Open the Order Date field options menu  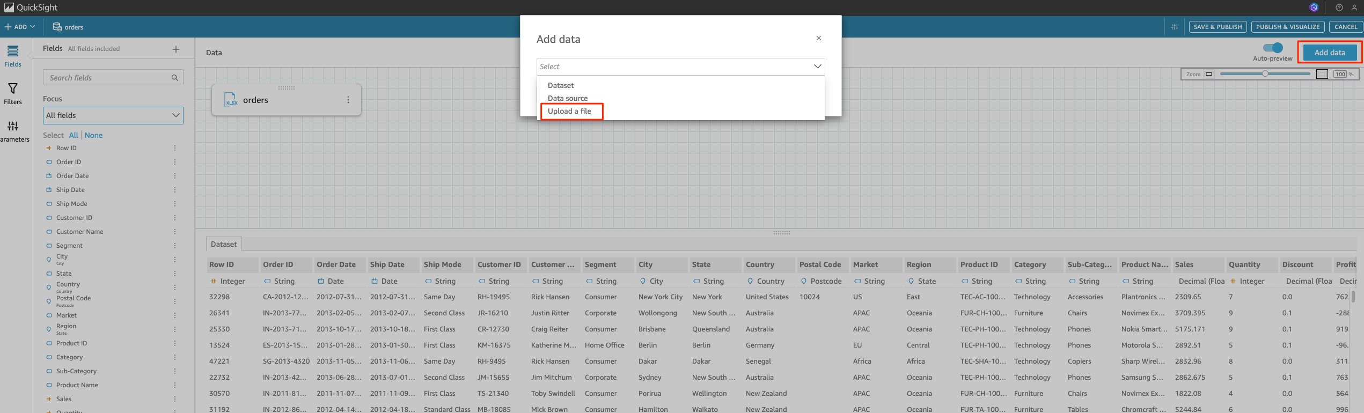click(x=175, y=176)
